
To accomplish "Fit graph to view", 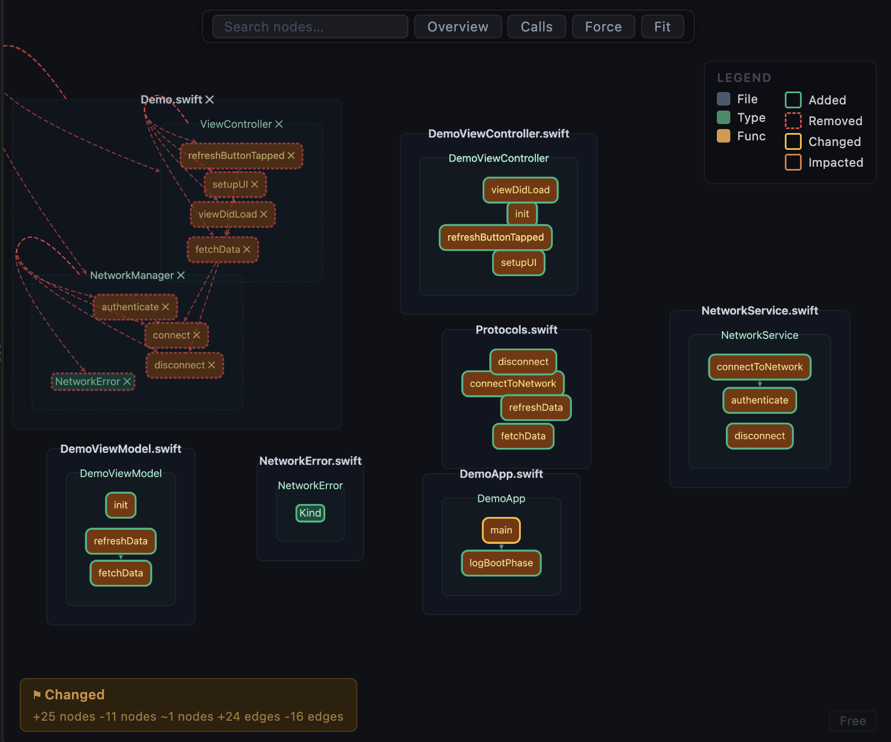I will pyautogui.click(x=662, y=26).
